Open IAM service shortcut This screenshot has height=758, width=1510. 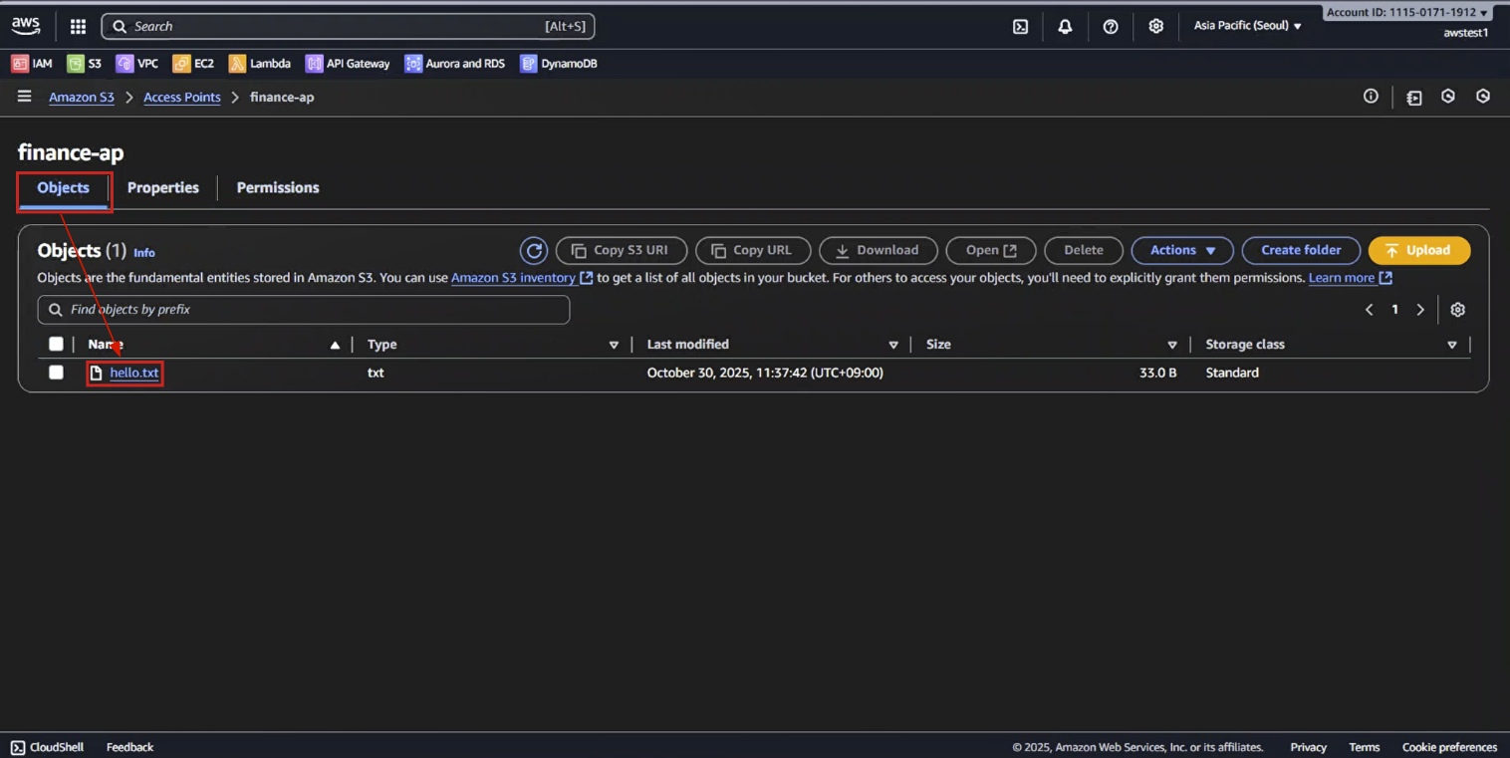coord(32,64)
